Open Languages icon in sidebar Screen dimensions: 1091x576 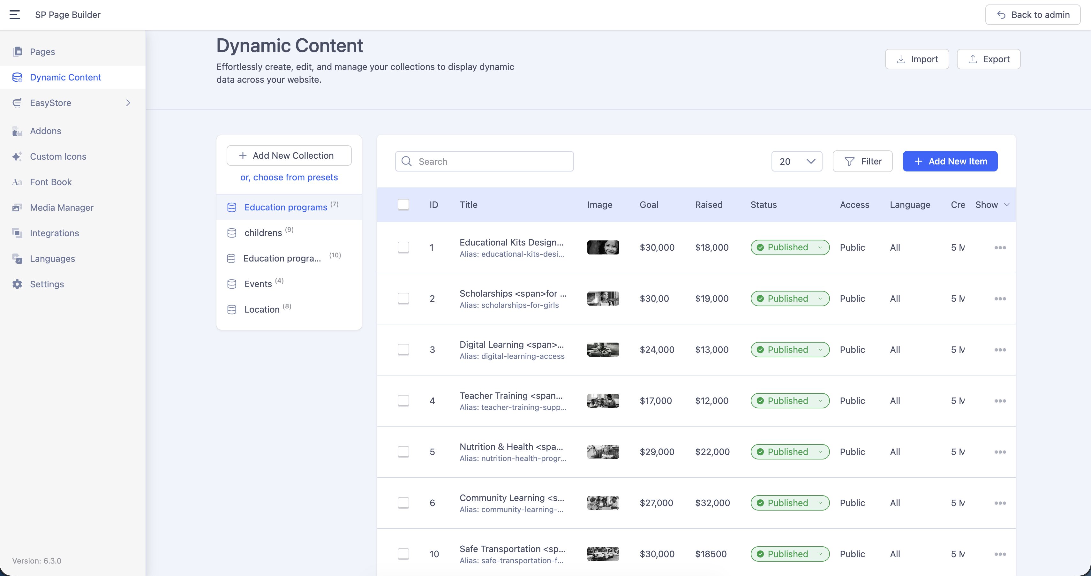pyautogui.click(x=17, y=259)
